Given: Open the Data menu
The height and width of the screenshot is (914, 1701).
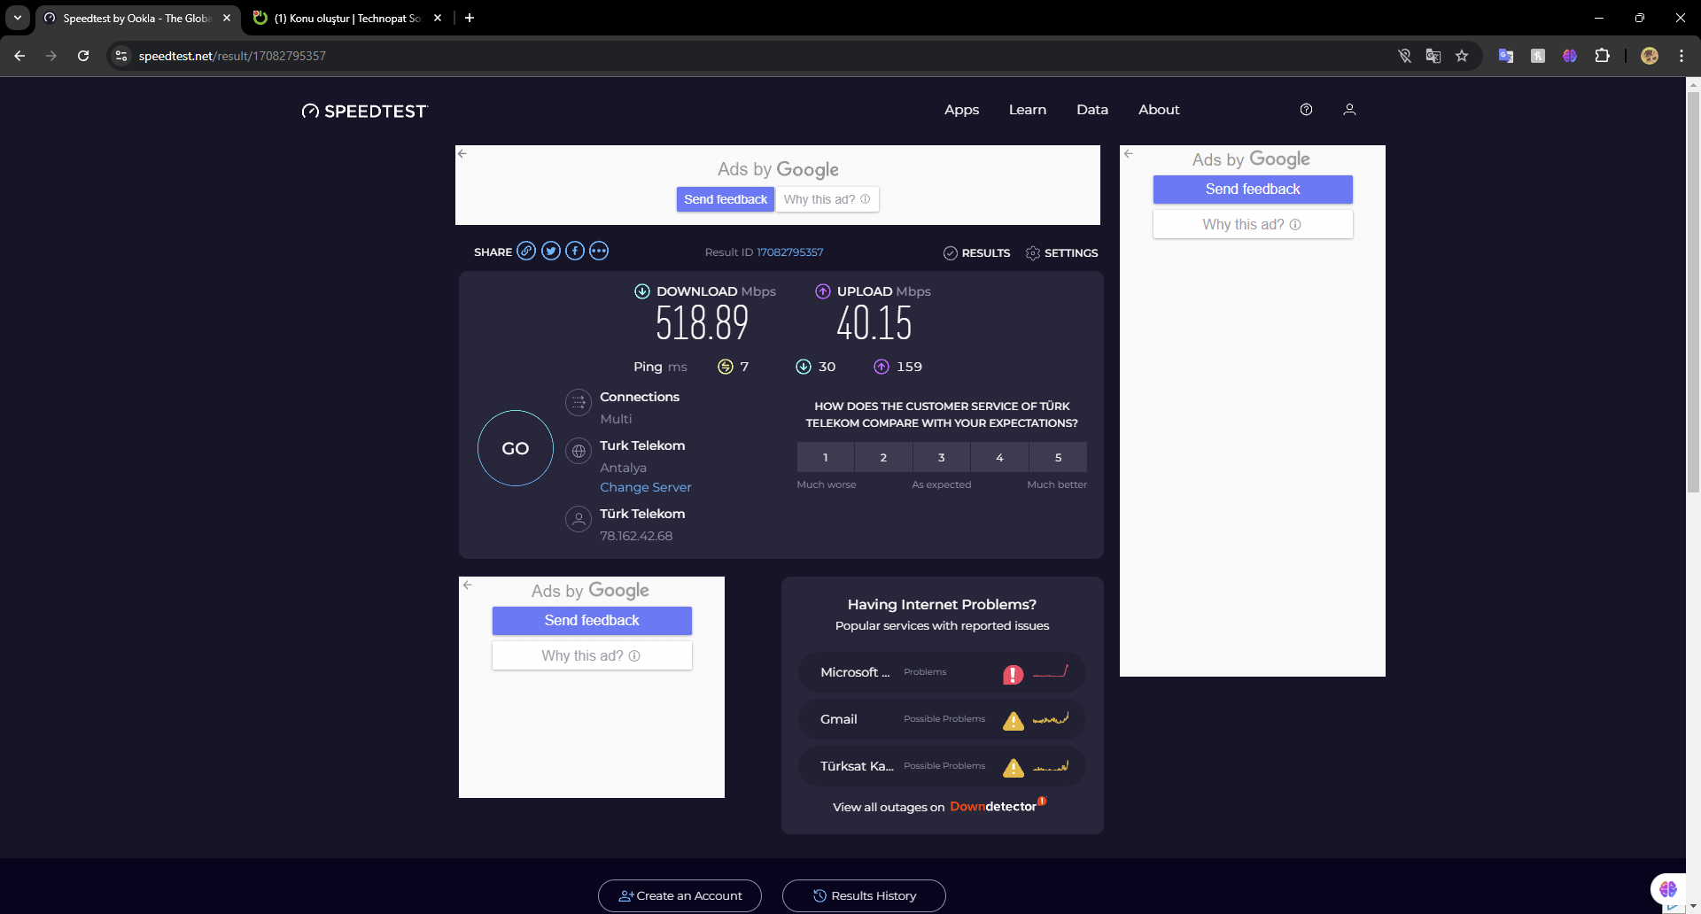Looking at the screenshot, I should [x=1092, y=110].
